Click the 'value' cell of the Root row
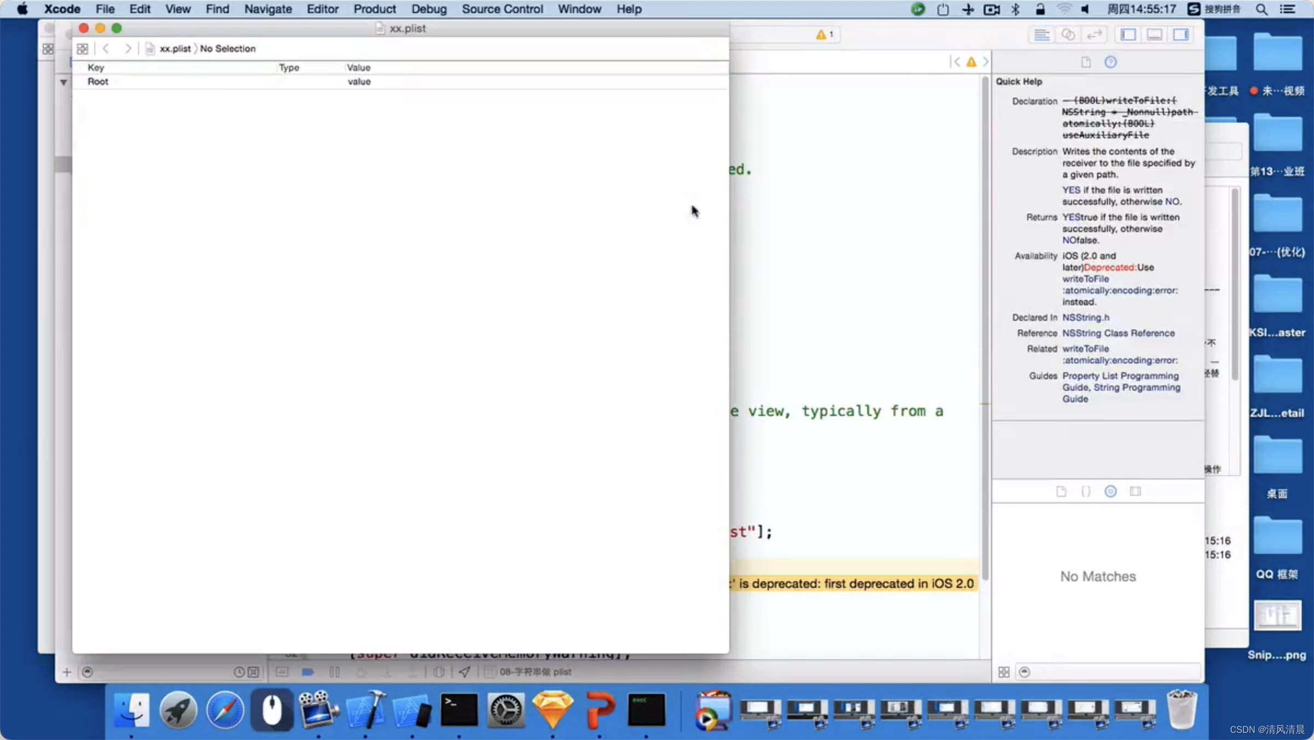 [x=359, y=82]
